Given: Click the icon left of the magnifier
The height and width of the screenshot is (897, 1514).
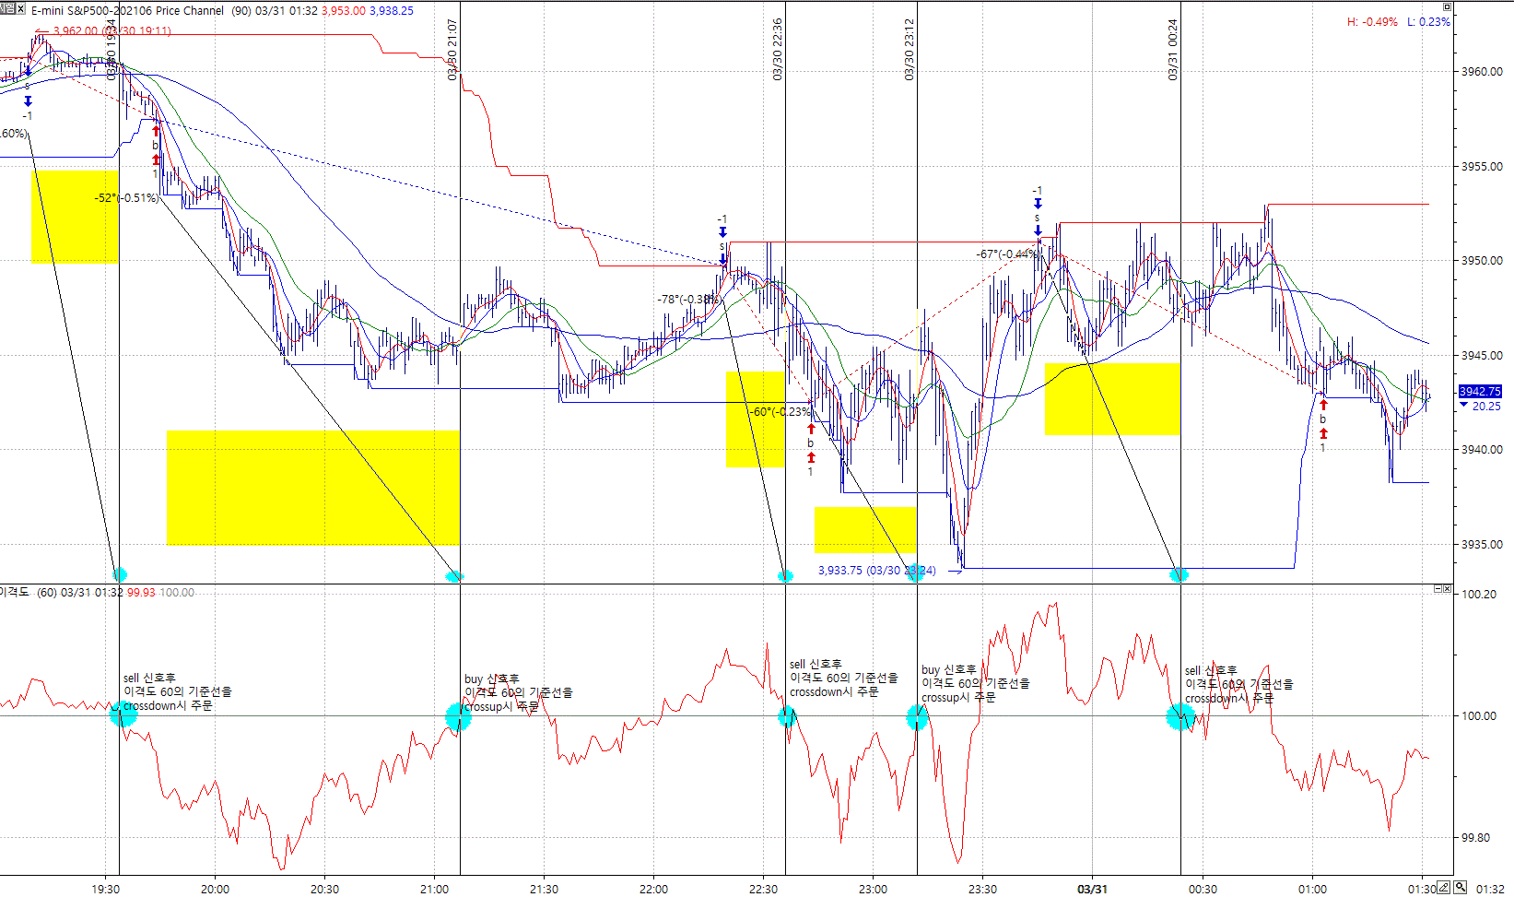Looking at the screenshot, I should tap(1445, 888).
